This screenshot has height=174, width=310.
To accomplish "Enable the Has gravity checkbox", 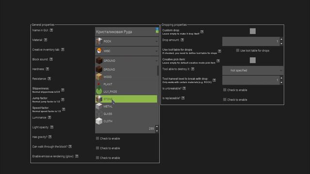I will (97, 138).
